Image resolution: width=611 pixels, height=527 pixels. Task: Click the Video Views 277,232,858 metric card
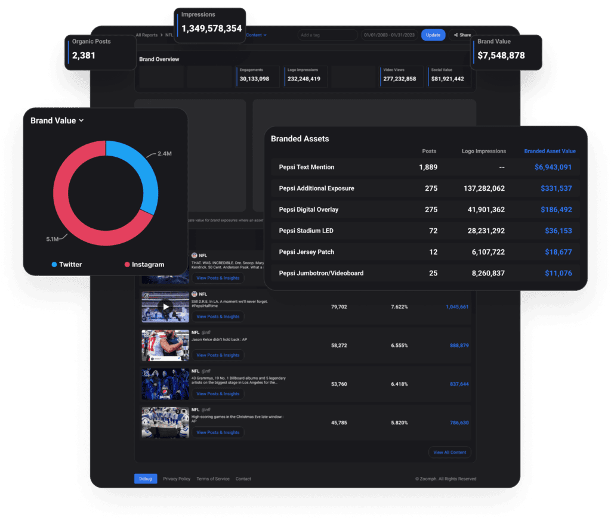pos(401,76)
